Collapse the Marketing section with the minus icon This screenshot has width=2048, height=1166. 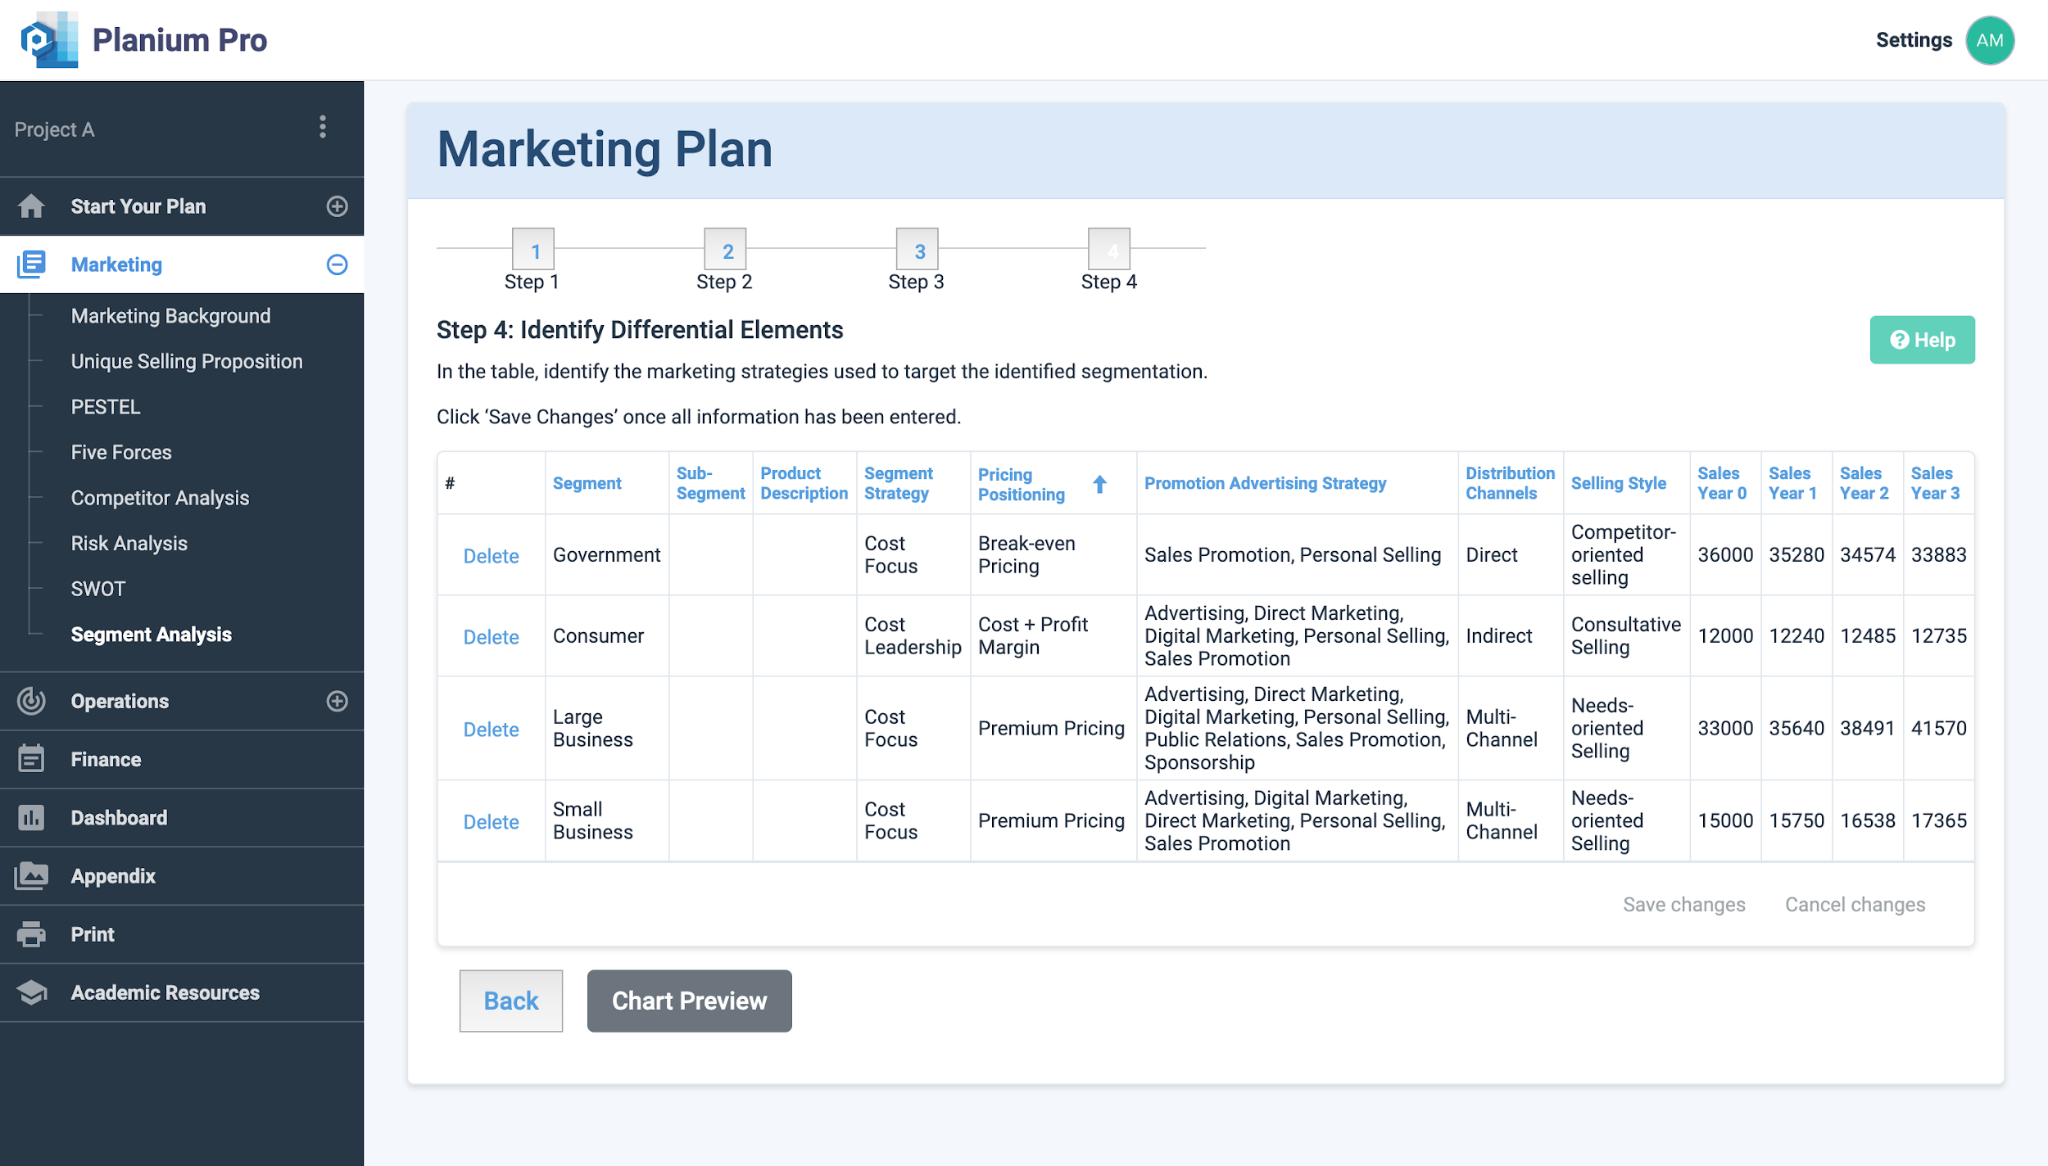[x=337, y=264]
